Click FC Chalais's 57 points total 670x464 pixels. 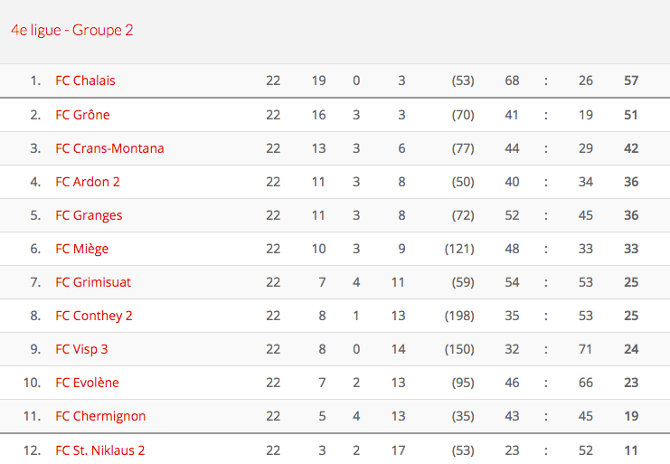tap(631, 80)
